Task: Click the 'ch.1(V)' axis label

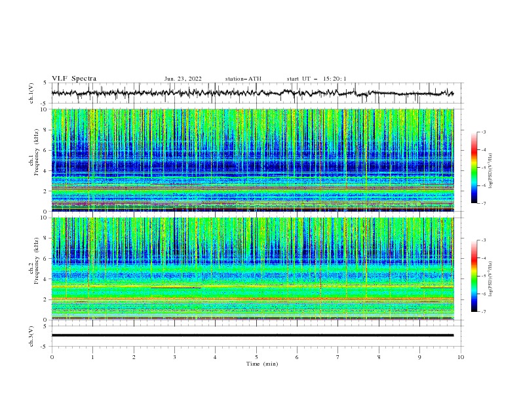Action: pos(31,93)
